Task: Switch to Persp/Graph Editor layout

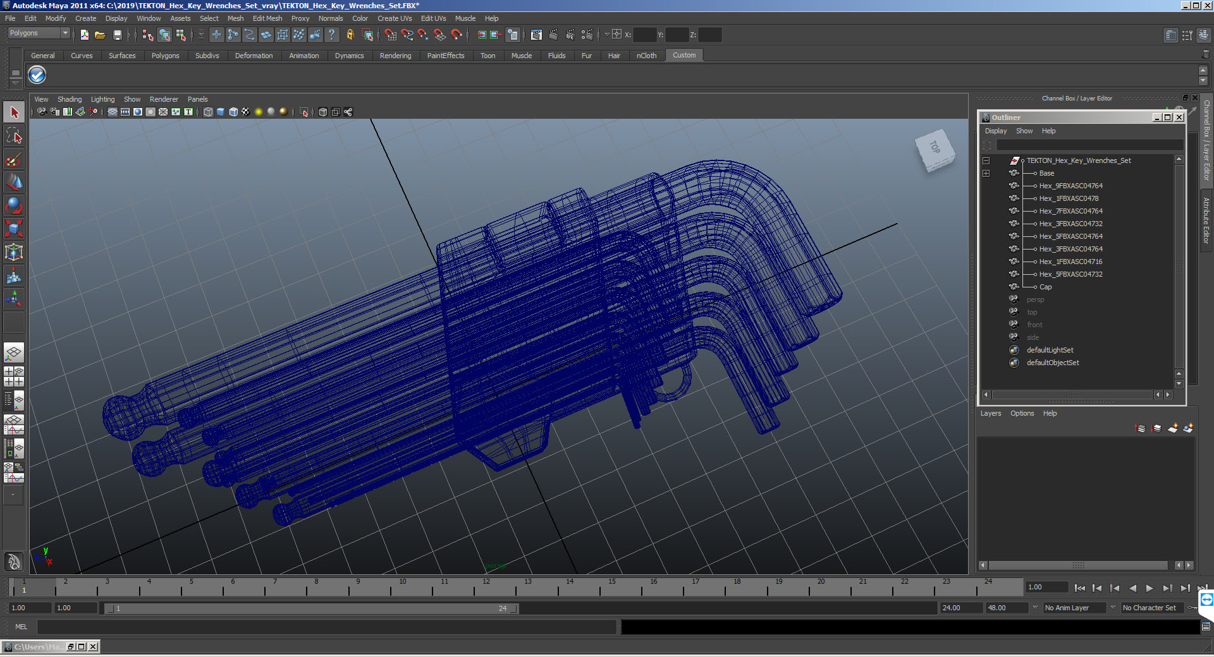Action: 14,424
